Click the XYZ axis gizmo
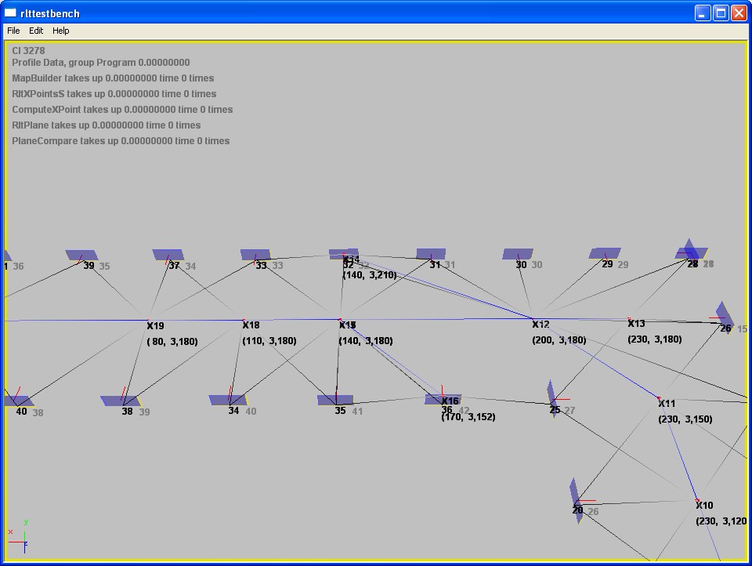Screen dimensions: 752x566 21,537
